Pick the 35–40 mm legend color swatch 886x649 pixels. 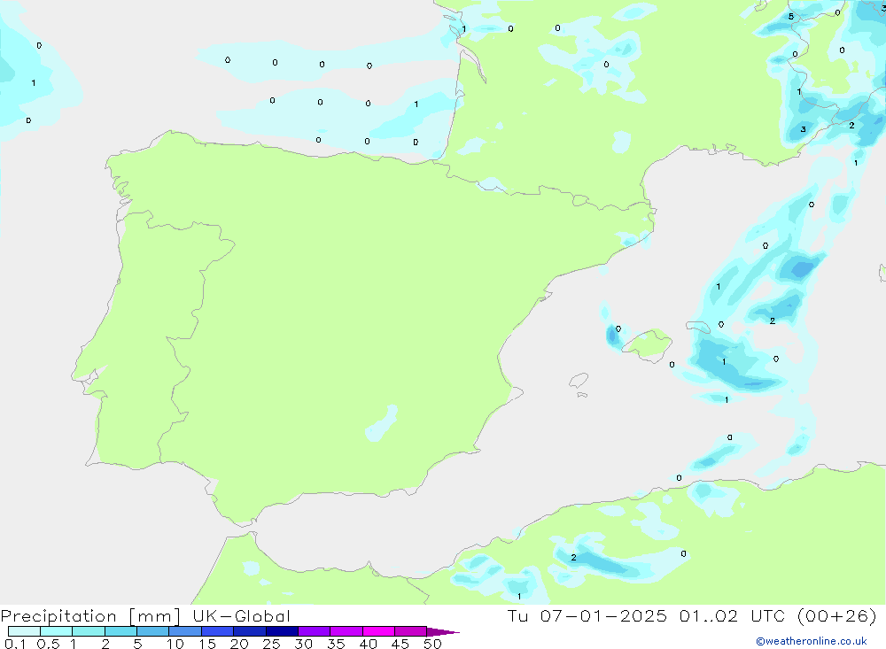point(346,631)
